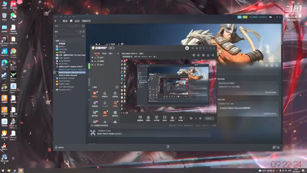Select Stardew Valley in Steam library
This screenshot has width=307, height=173.
(64, 84)
